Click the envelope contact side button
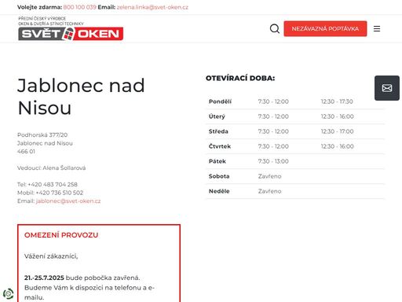Screen dimensions: 402x302 (x=387, y=88)
